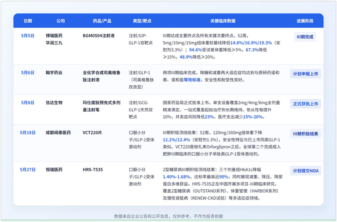Select the 5月6日 date cell
The width and height of the screenshot is (337, 222).
point(28,72)
